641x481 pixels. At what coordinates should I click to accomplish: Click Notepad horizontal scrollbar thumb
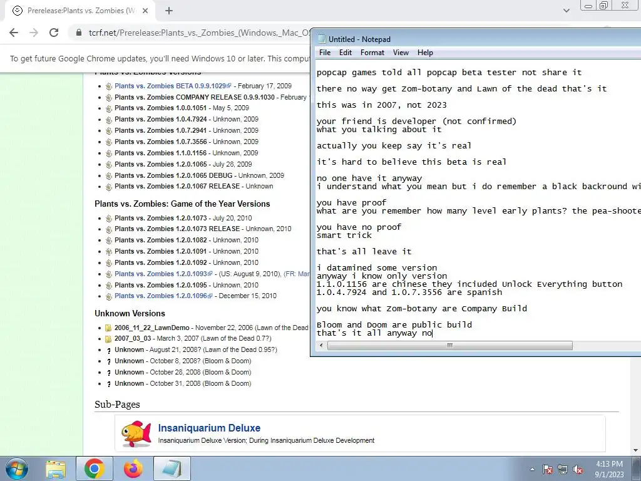(x=449, y=346)
